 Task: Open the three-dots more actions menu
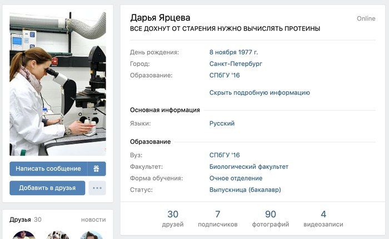coord(97,188)
